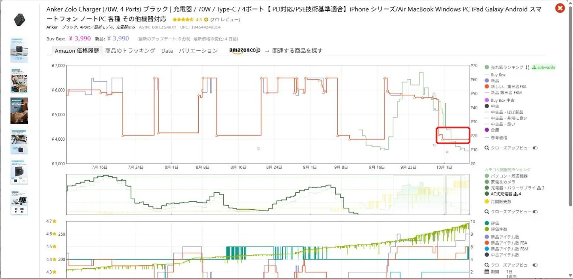573x279 pixels.
Task: Select the 1日 period option
Action: (x=509, y=272)
